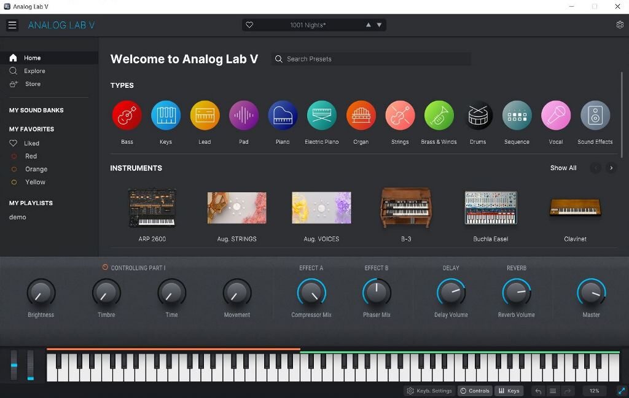Click the Compressor Mix knob
This screenshot has height=398, width=629.
coord(311,293)
